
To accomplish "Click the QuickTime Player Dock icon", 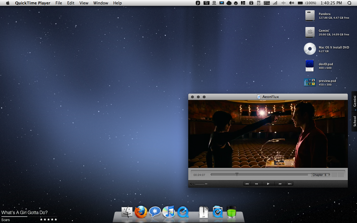I will click(x=183, y=212).
